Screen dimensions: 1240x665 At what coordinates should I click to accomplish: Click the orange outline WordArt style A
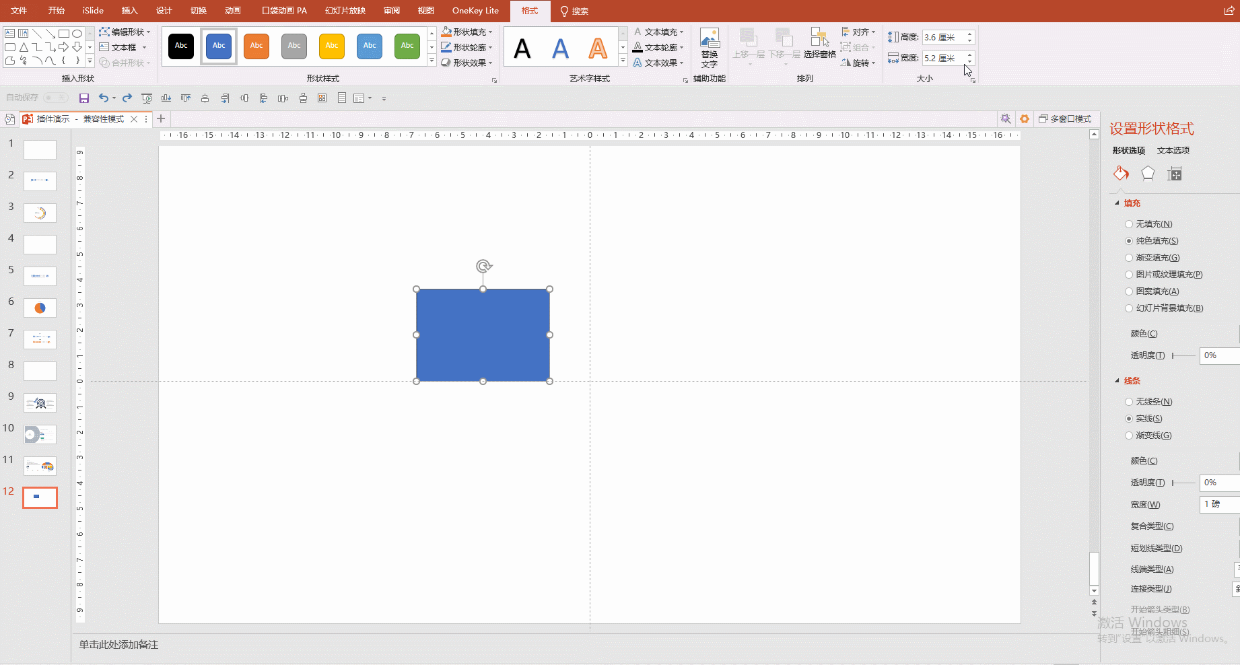tap(598, 48)
